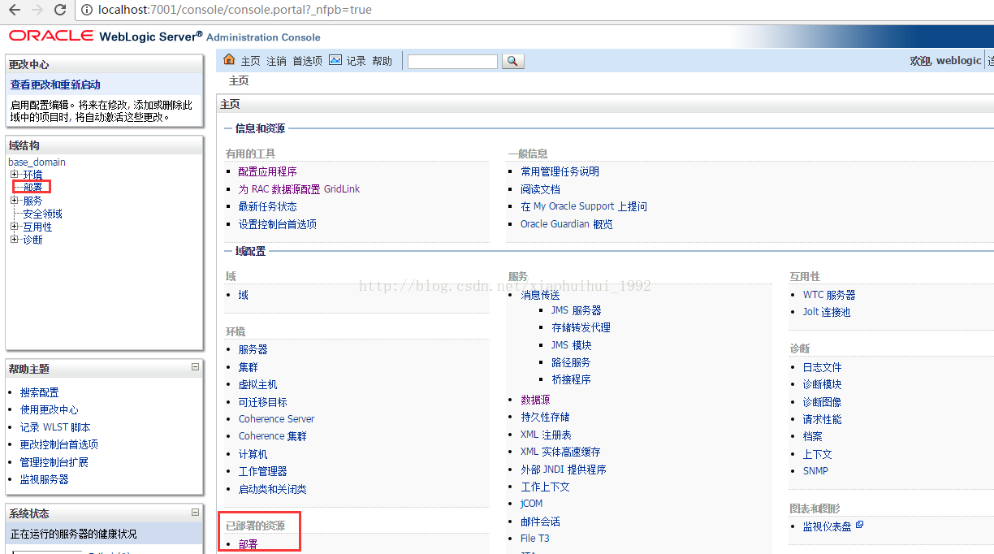Open 为 RAC 数据源配置 GridLink link
The width and height of the screenshot is (994, 554).
coord(299,189)
